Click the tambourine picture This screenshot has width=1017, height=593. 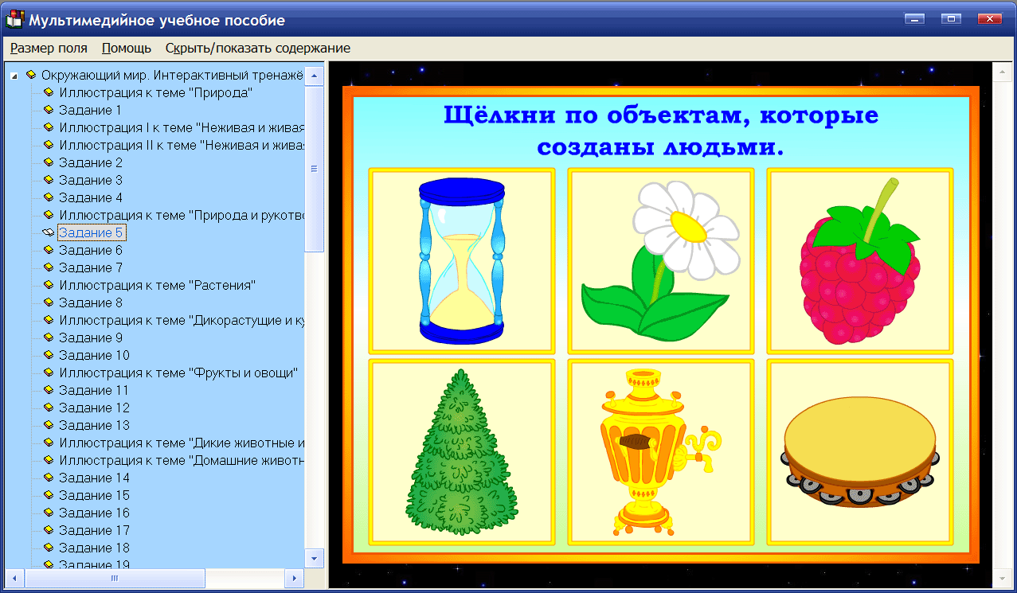tap(859, 451)
